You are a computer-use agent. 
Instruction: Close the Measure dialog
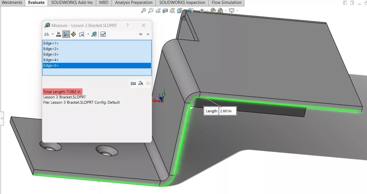point(144,25)
